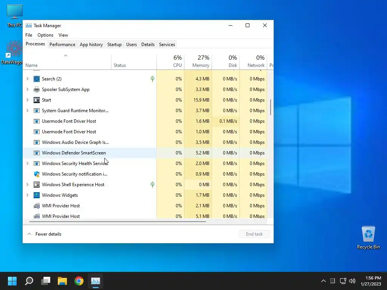The image size is (387, 290).
Task: Click the 15.9 MB memory value for Start
Action: [201, 100]
